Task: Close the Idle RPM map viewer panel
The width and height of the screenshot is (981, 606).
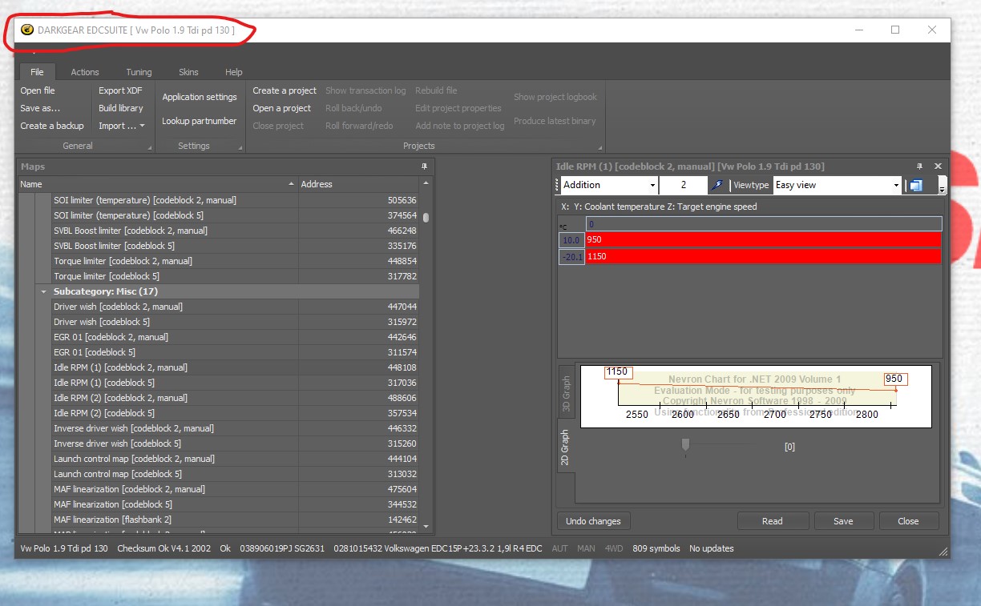Action: pyautogui.click(x=937, y=167)
